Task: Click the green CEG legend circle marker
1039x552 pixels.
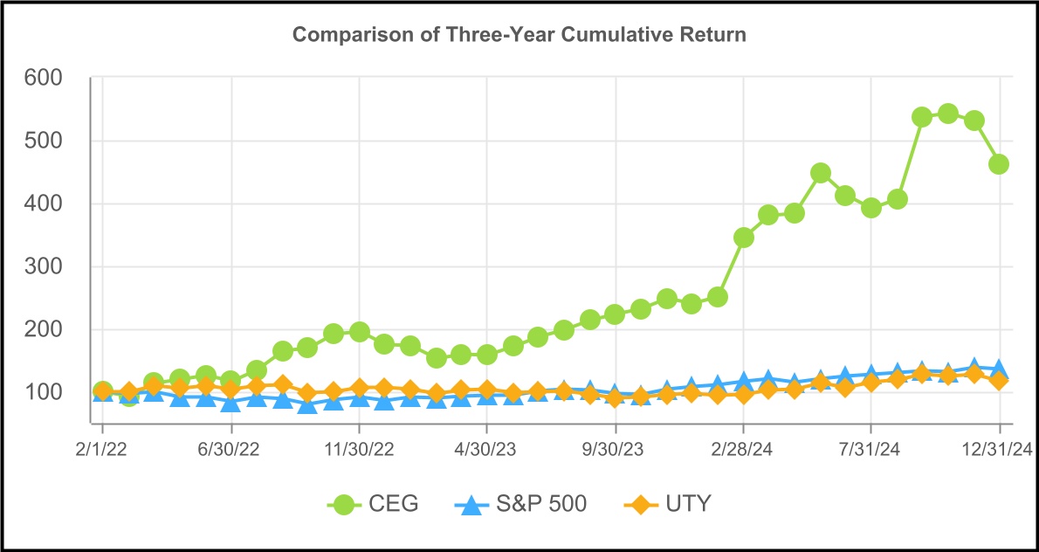Action: point(347,503)
